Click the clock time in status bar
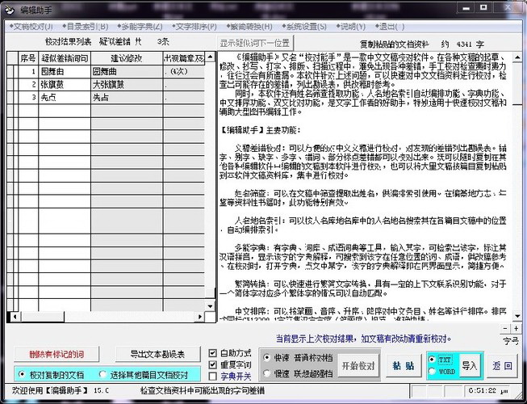This screenshot has width=527, height=404. pyautogui.click(x=488, y=390)
